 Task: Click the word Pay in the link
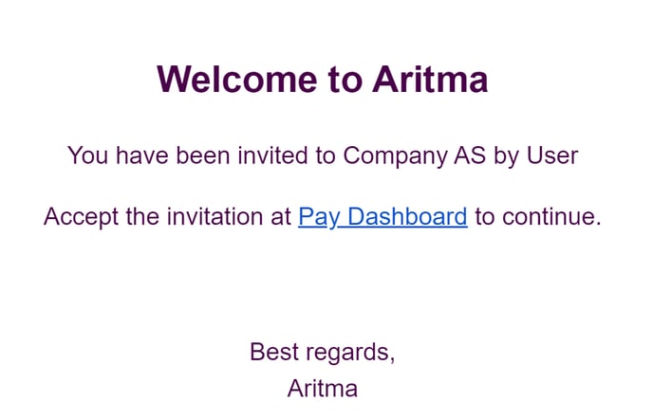click(x=319, y=217)
